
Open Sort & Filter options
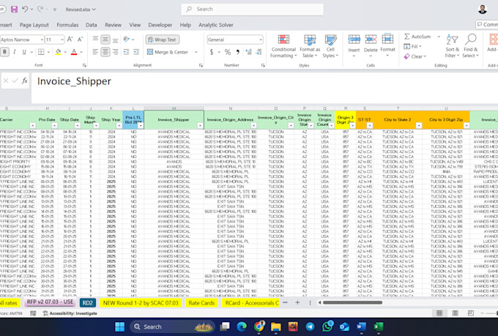(453, 46)
